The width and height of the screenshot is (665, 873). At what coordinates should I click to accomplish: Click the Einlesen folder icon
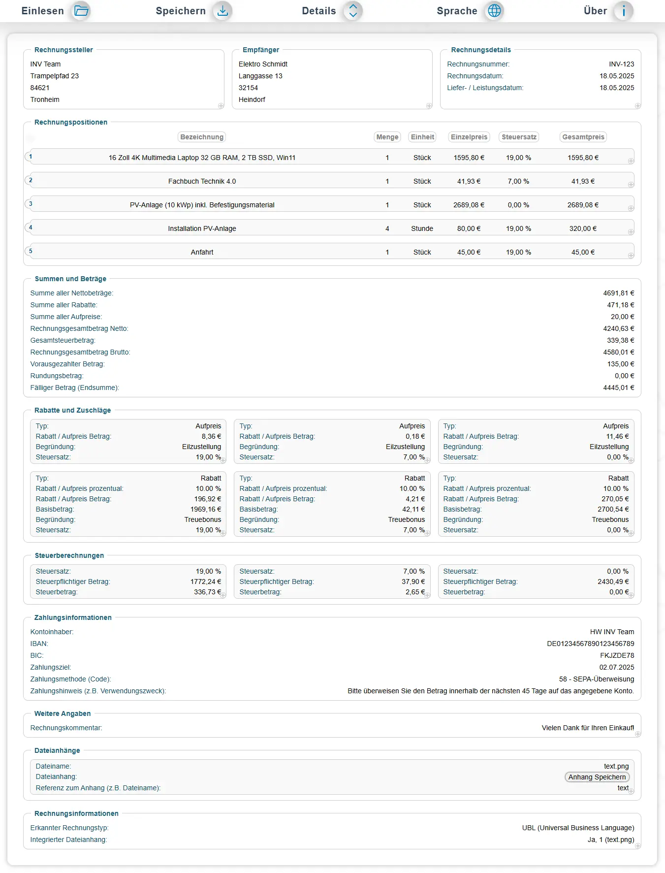click(81, 11)
